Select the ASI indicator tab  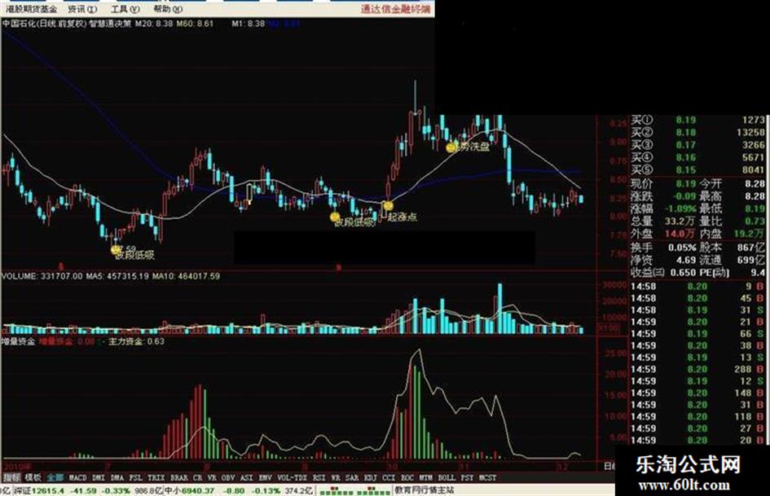(x=247, y=477)
